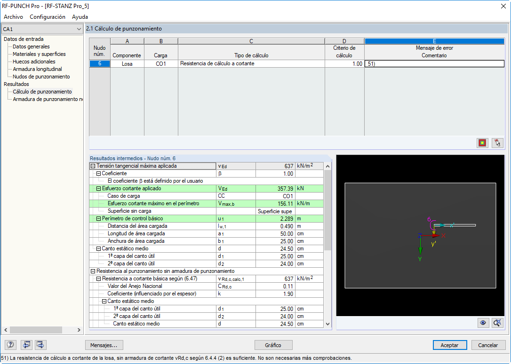The width and height of the screenshot is (511, 364).
Task: Click the colored result bars icon
Action: click(x=482, y=143)
